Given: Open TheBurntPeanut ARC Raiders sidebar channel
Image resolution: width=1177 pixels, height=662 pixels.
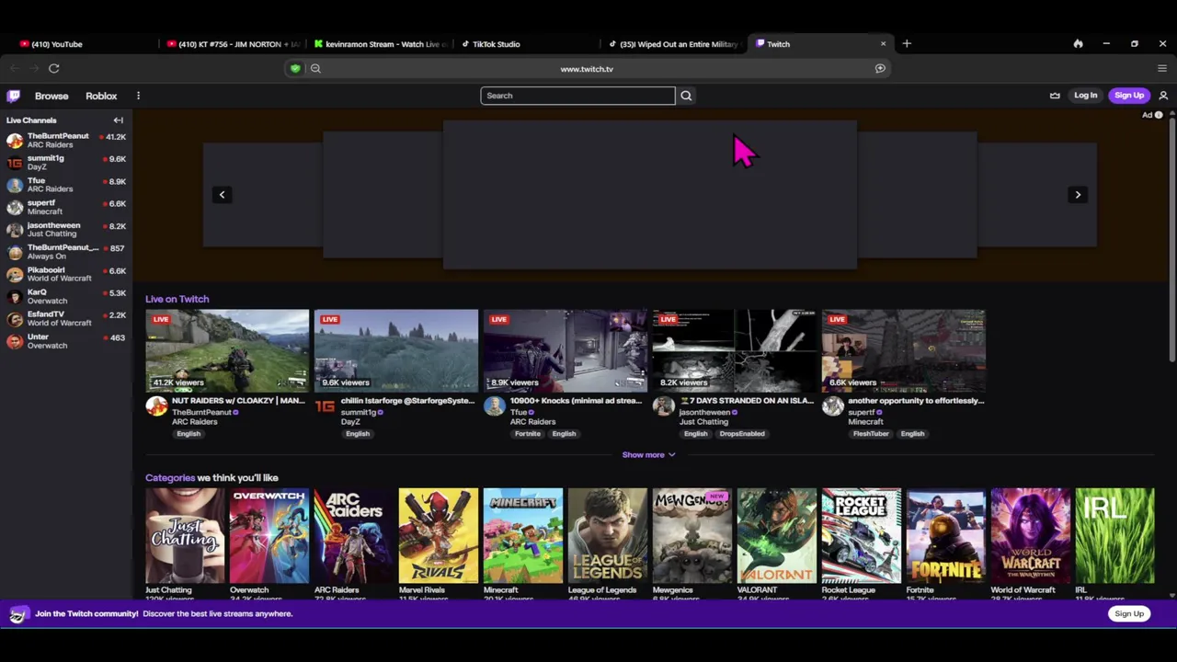Looking at the screenshot, I should click(x=66, y=141).
